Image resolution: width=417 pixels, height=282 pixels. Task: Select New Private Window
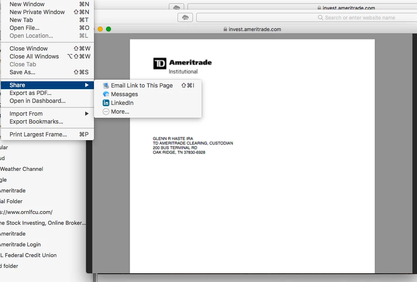[47, 12]
